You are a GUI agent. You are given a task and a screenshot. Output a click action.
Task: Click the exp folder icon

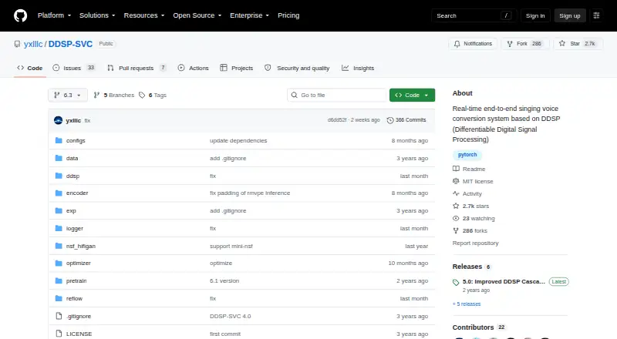(x=59, y=211)
